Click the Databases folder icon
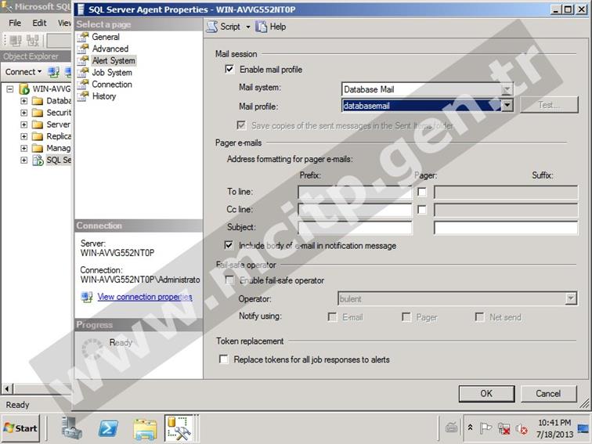Viewport: 592px width, 444px height. coord(38,101)
